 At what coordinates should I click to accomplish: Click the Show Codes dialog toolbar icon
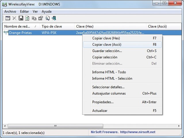coord(8,18)
